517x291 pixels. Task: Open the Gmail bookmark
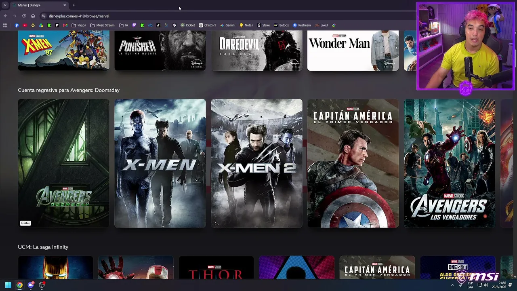pos(65,25)
